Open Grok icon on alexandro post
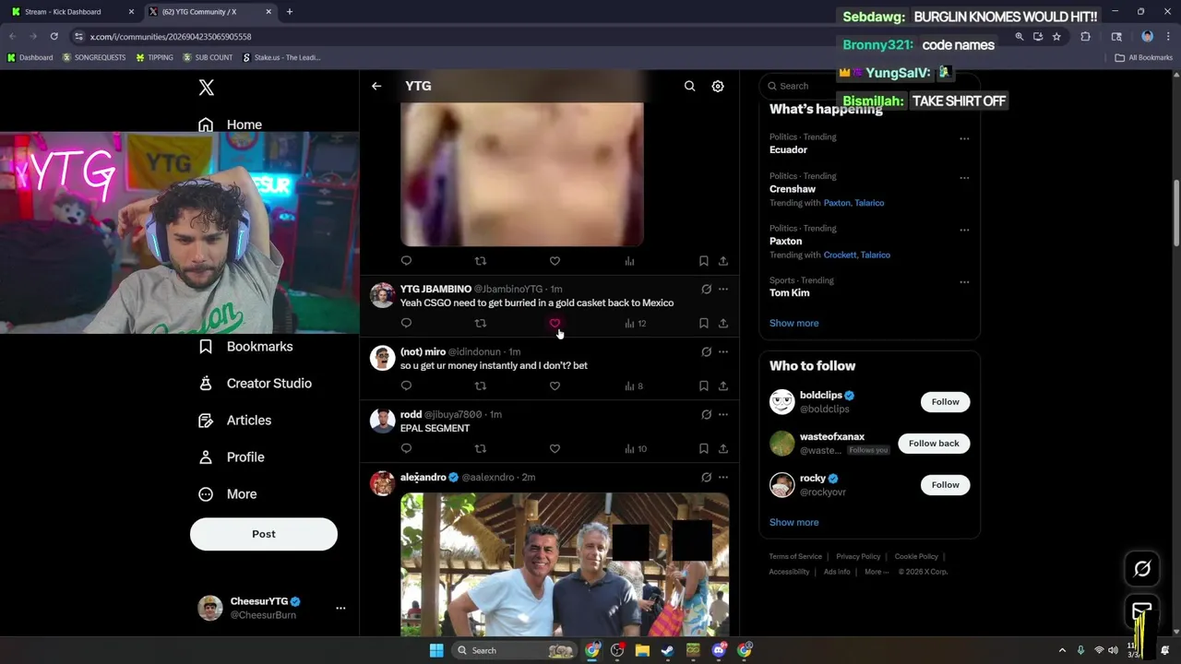Viewport: 1181px width, 664px height. 706,477
